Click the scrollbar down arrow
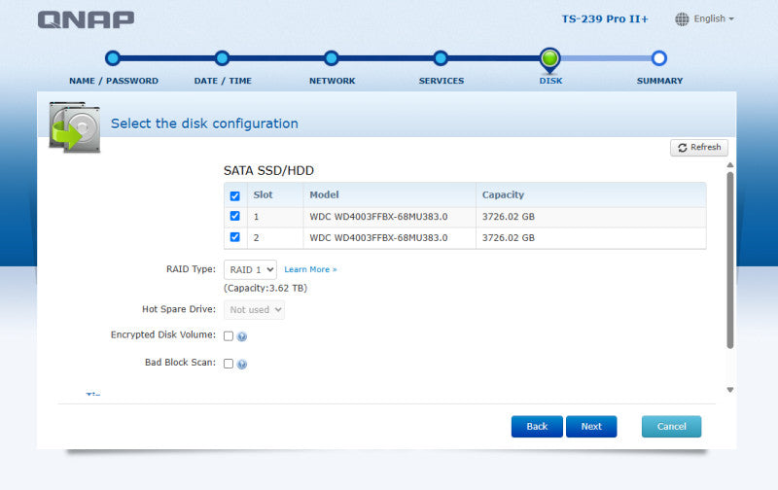Viewport: 778px width, 490px height. tap(730, 390)
